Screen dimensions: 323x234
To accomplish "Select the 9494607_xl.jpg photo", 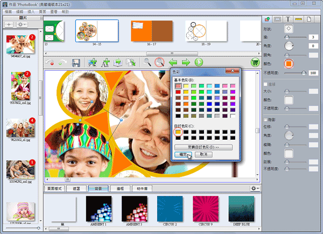I will pyautogui.click(x=20, y=44).
